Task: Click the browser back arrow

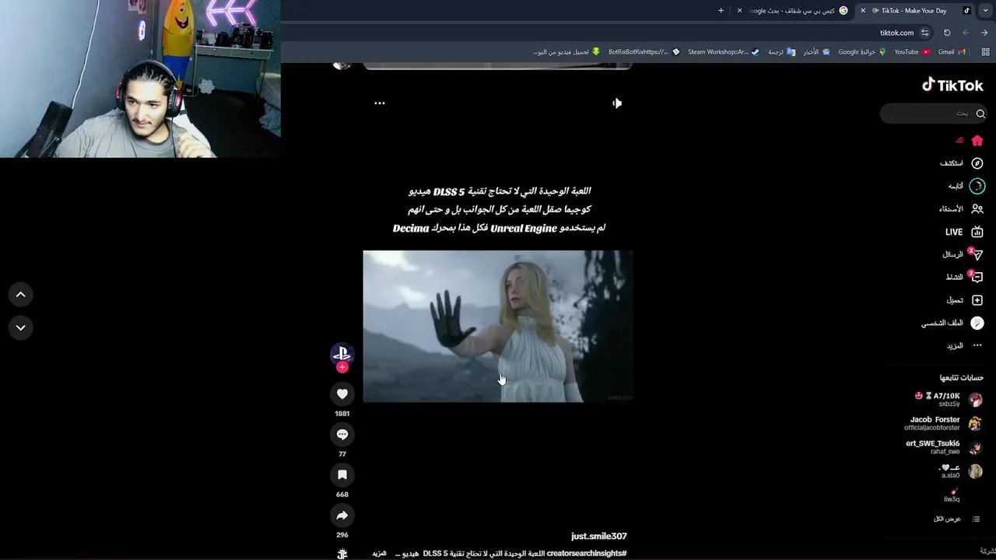Action: tap(984, 33)
